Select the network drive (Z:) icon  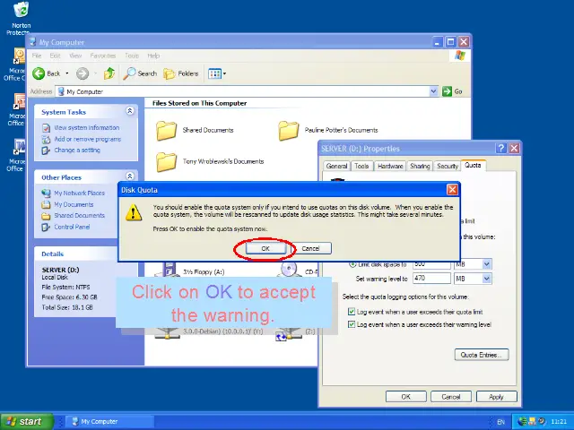coord(289,334)
